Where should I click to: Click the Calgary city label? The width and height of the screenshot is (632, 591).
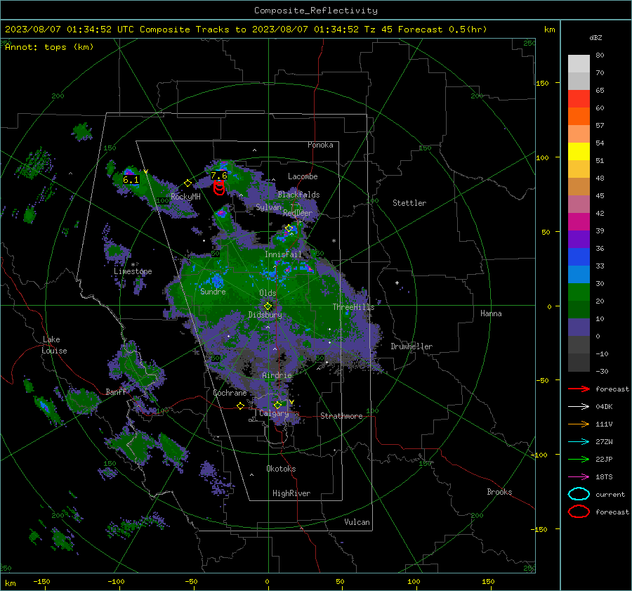[274, 413]
